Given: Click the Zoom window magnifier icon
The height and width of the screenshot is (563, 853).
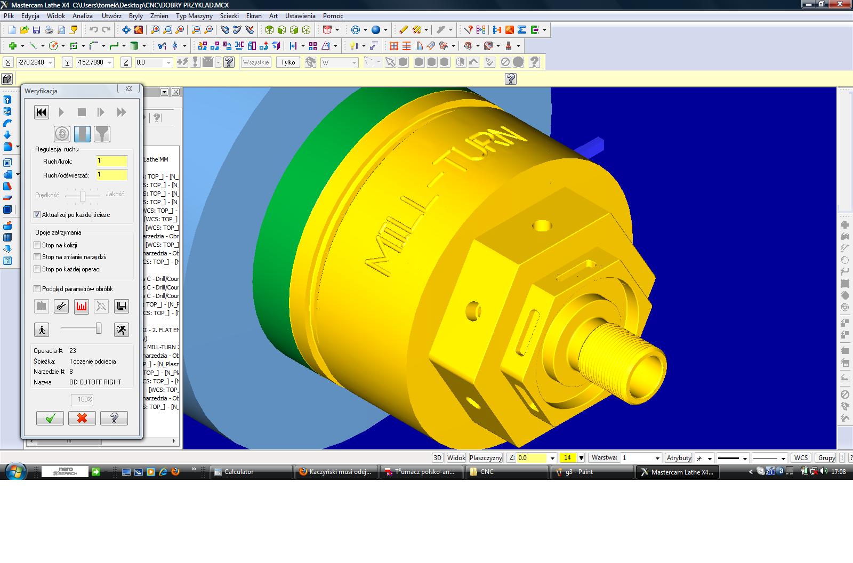Looking at the screenshot, I should [155, 30].
